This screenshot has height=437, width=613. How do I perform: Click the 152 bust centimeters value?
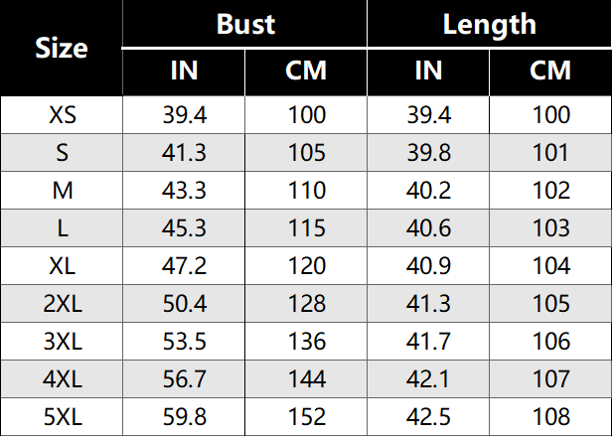point(306,416)
